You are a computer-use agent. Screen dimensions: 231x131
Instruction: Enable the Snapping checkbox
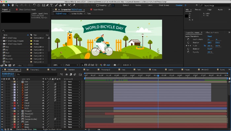click(97, 5)
